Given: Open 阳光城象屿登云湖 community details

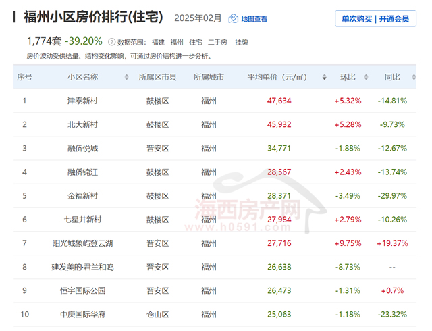Looking at the screenshot, I should (x=82, y=243).
